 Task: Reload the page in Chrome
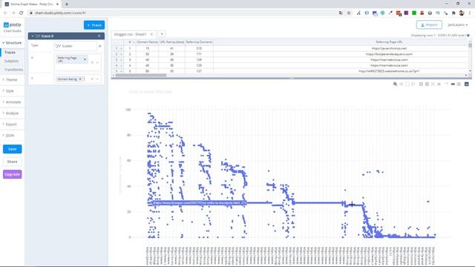click(x=22, y=13)
